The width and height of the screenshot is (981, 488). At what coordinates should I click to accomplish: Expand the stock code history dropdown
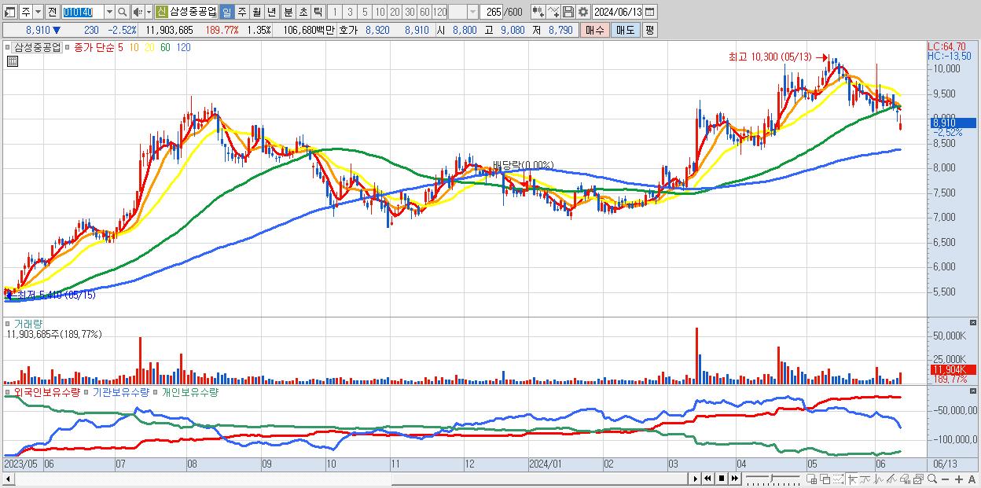pos(109,13)
